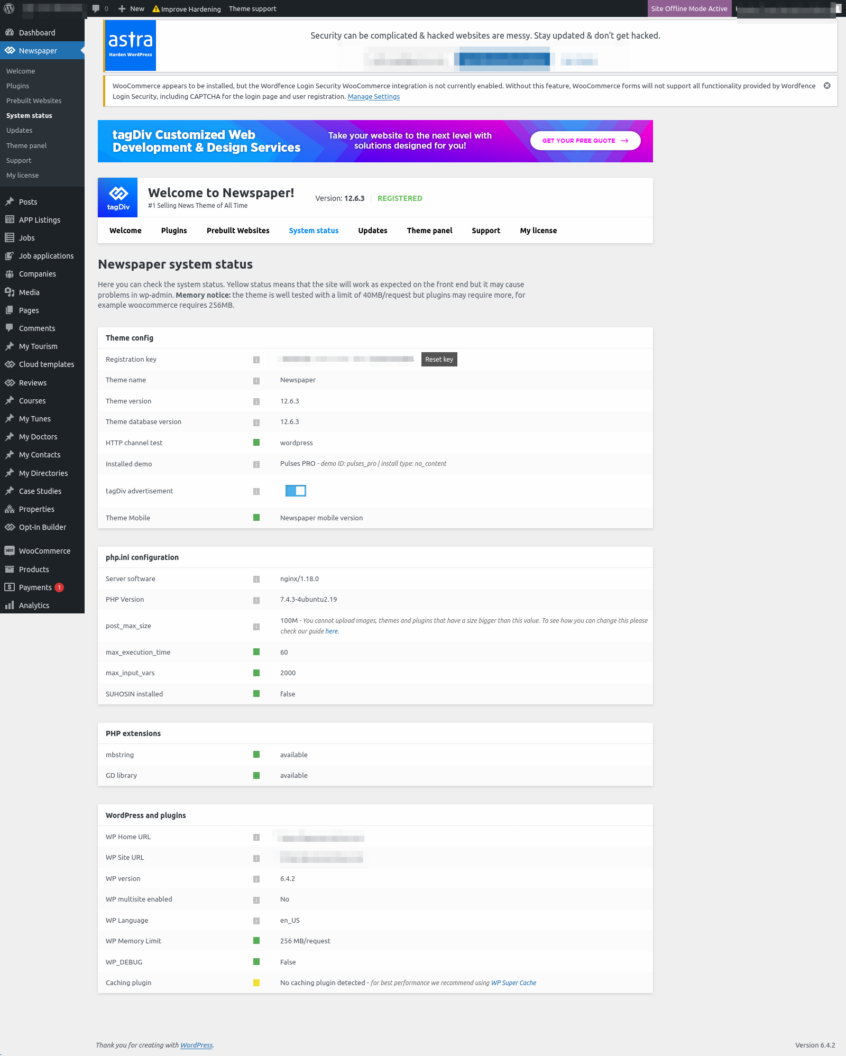Open Improve Hardening in admin bar
846x1056 pixels.
point(187,8)
